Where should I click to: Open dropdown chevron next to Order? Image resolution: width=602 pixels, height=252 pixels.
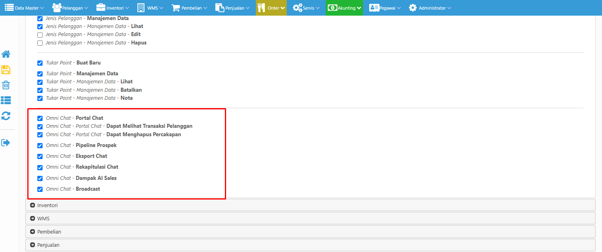(283, 8)
